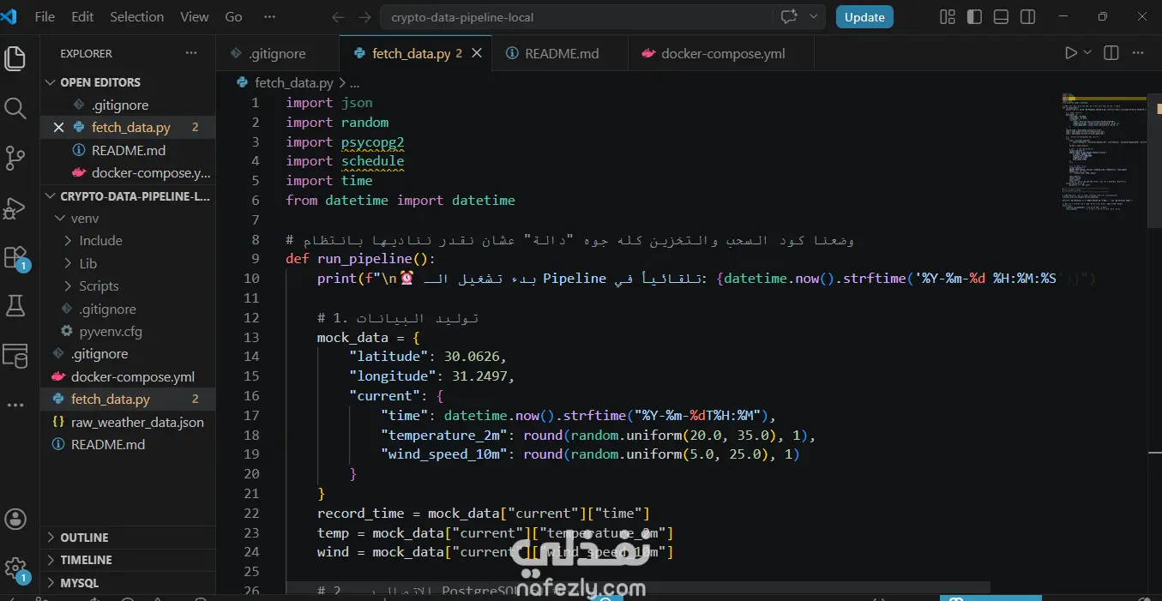Expand the MySQL section

click(x=128, y=583)
